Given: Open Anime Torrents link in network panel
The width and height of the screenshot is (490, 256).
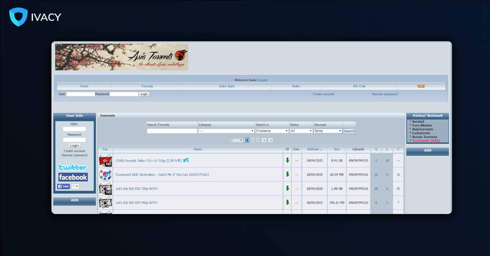Looking at the screenshot, I should click(x=425, y=137).
